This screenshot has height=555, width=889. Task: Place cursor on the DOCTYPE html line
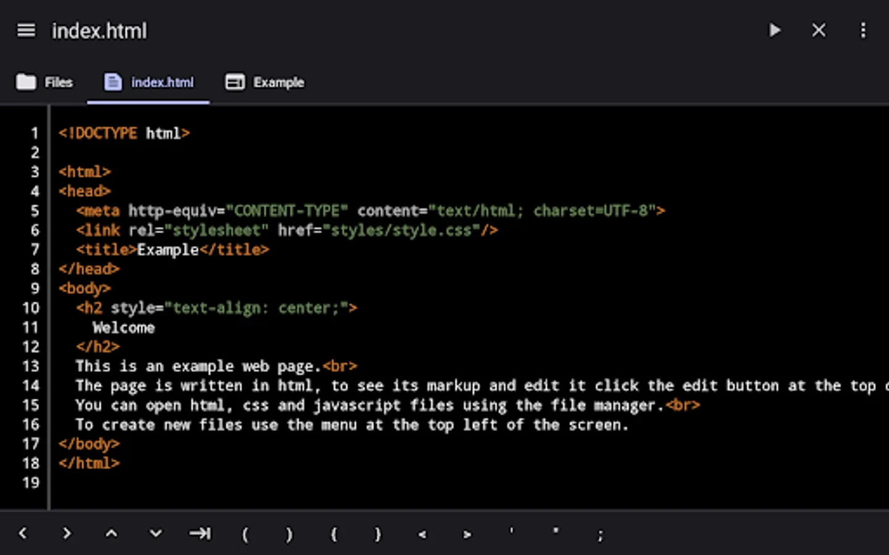124,133
